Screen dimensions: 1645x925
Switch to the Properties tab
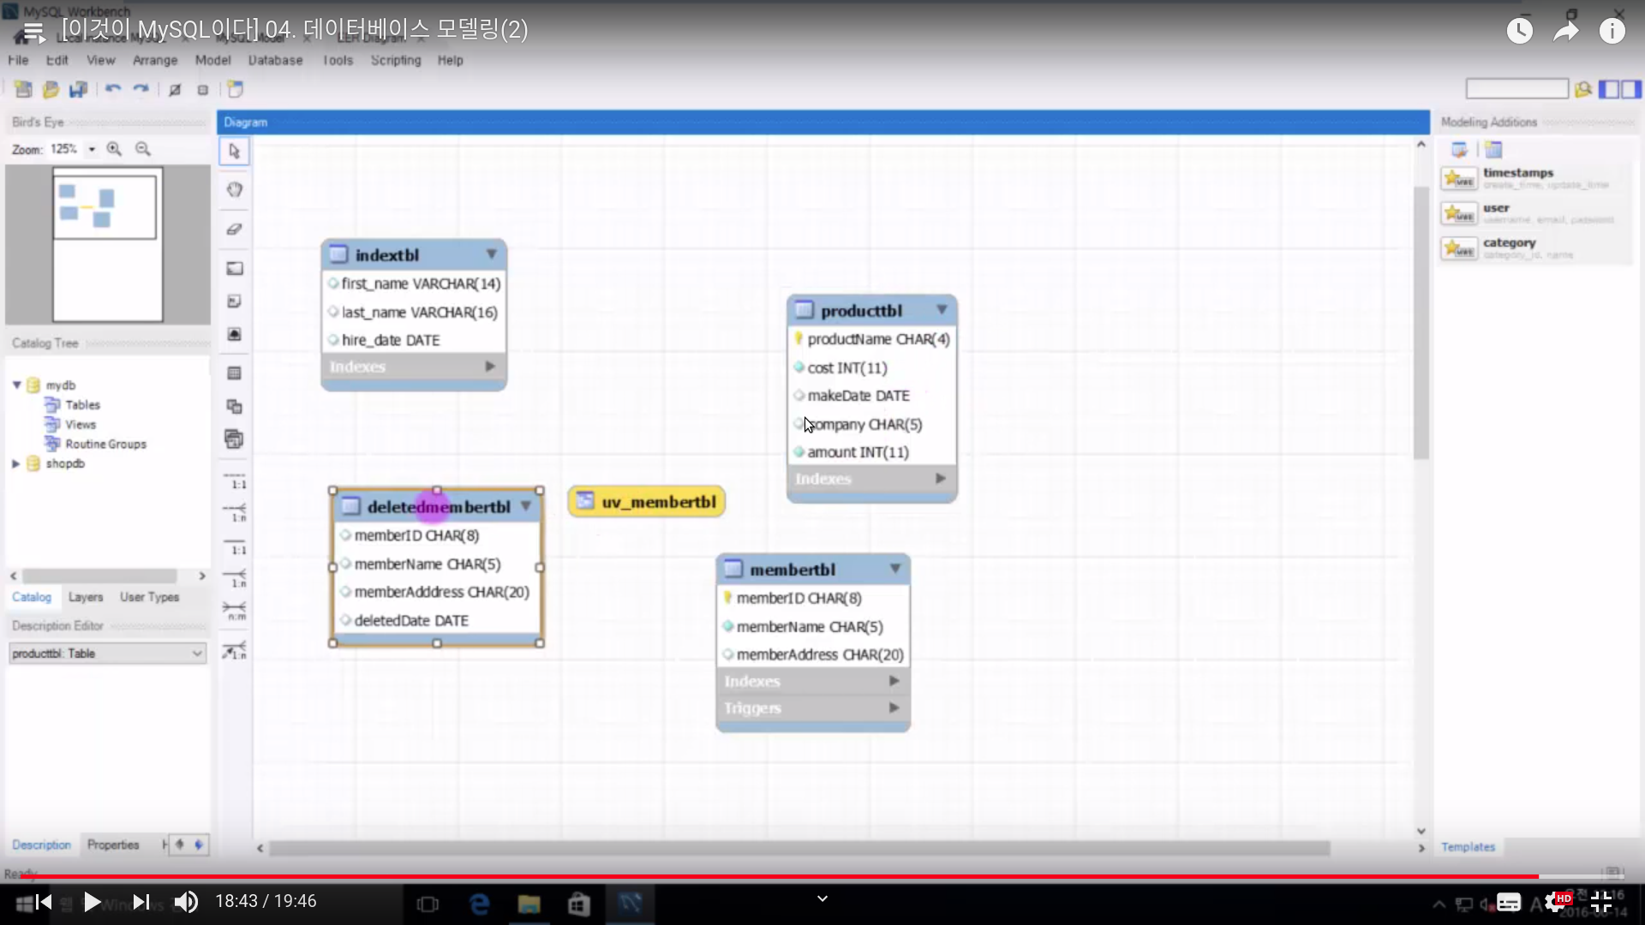[x=113, y=844]
